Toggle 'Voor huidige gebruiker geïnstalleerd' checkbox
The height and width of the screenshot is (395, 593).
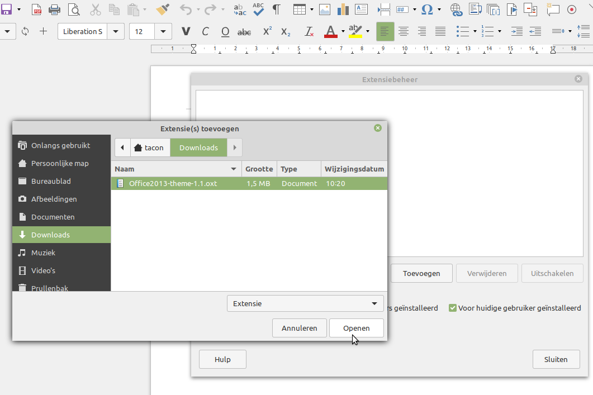pyautogui.click(x=453, y=308)
